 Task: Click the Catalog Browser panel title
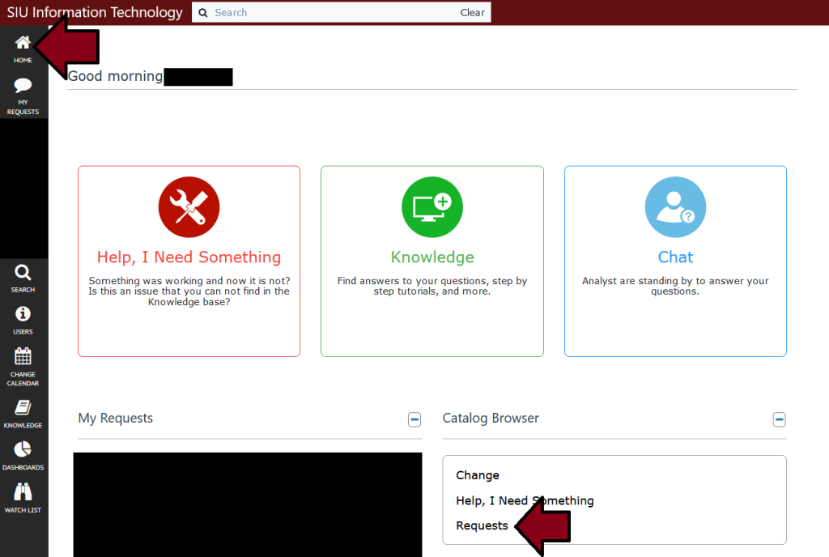491,418
